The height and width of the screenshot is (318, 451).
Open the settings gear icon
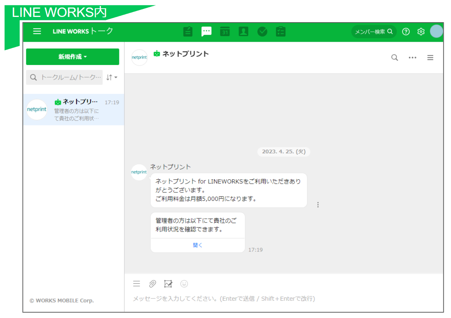pyautogui.click(x=421, y=32)
